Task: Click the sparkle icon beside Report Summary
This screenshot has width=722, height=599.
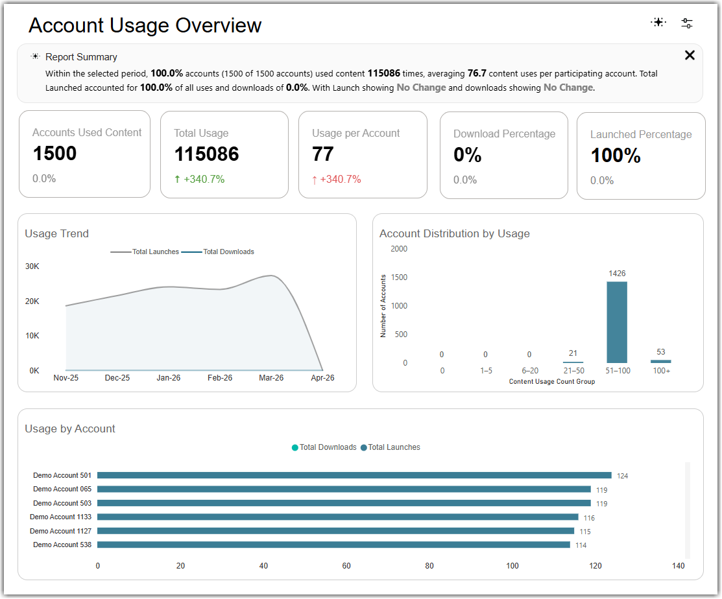Action: click(36, 56)
